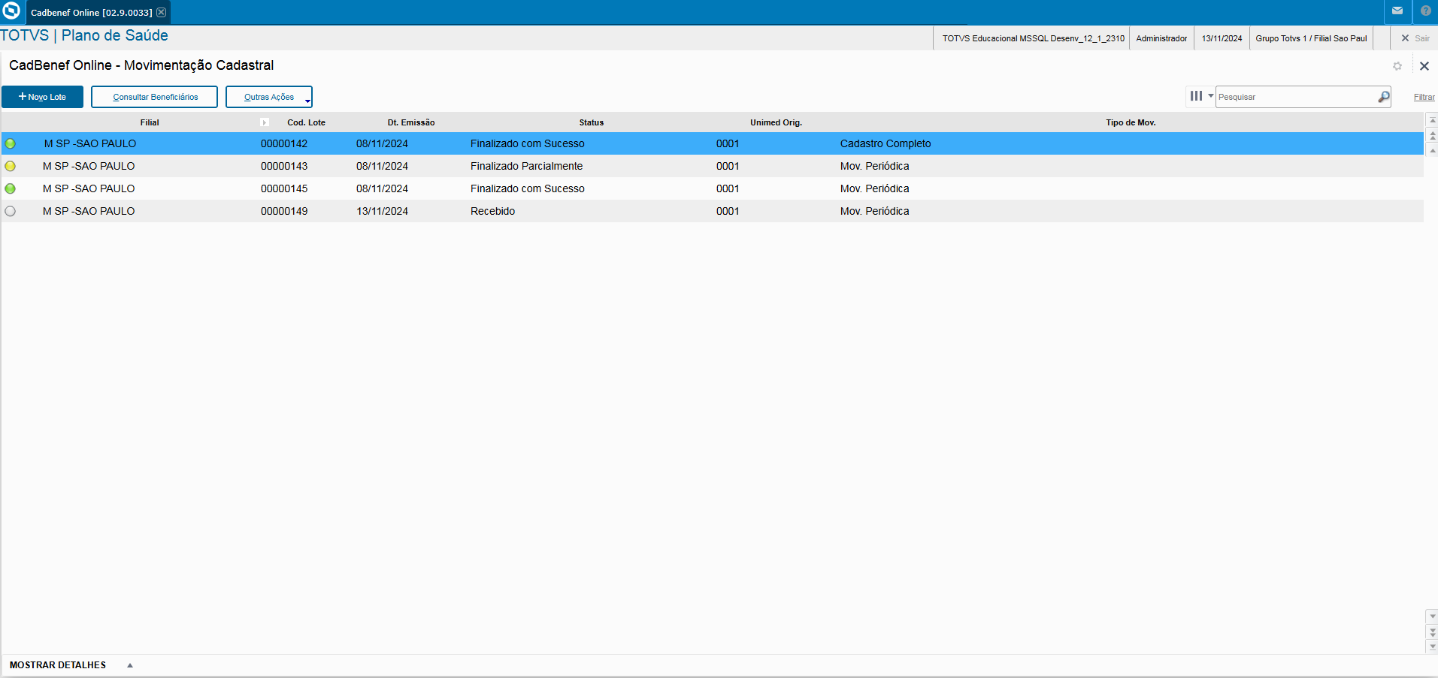Open the mail messages icon
Image resolution: width=1438 pixels, height=678 pixels.
[1397, 11]
